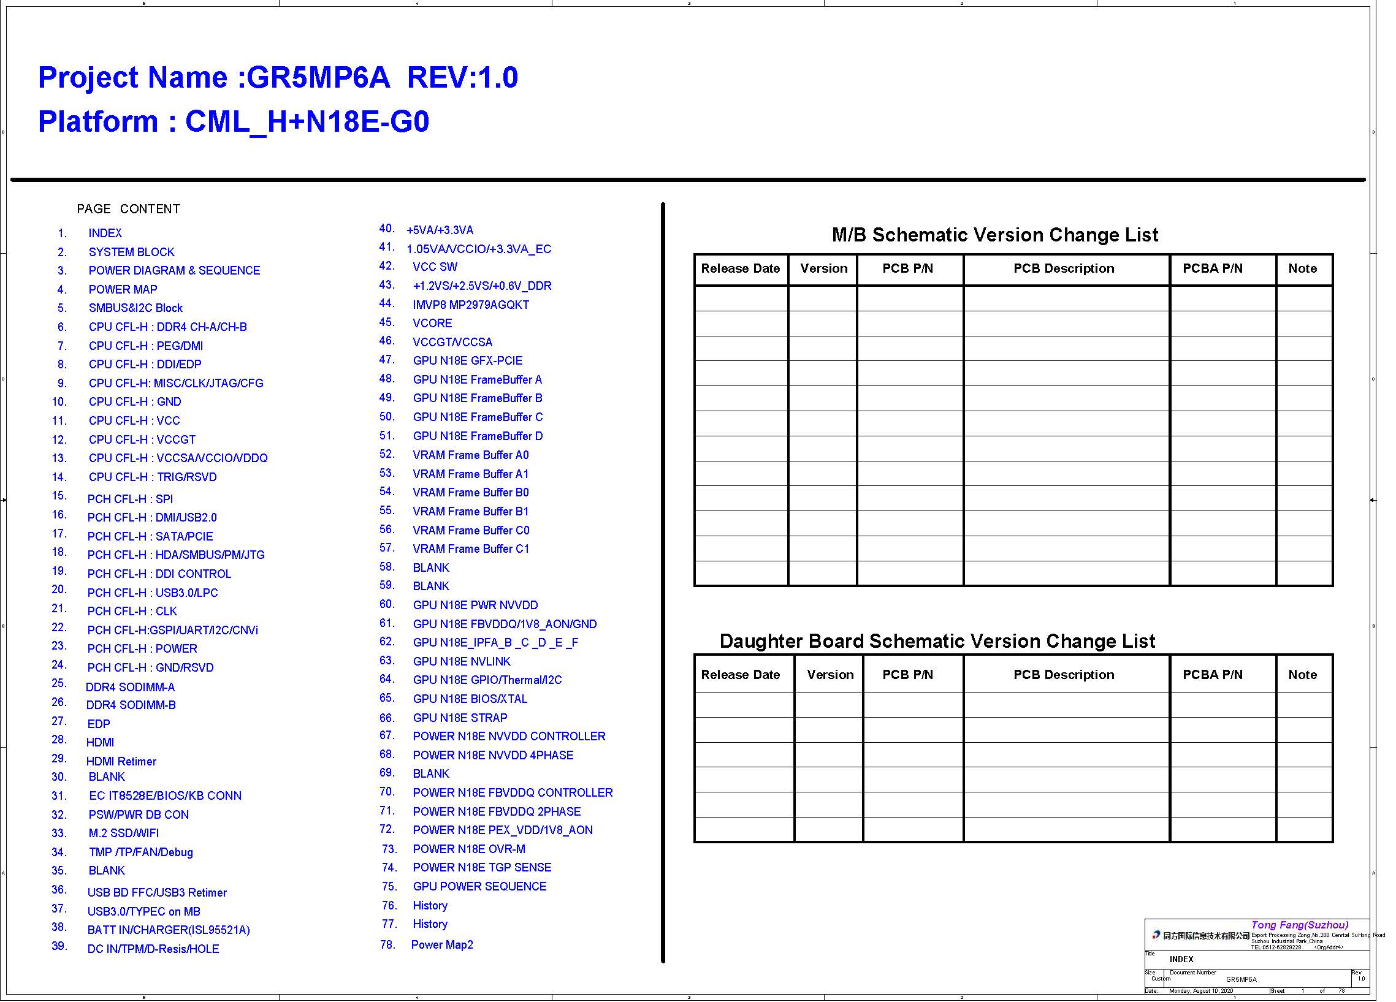The width and height of the screenshot is (1396, 1002).
Task: Open GPU N18E BIOS/XTAL entry
Action: (470, 700)
